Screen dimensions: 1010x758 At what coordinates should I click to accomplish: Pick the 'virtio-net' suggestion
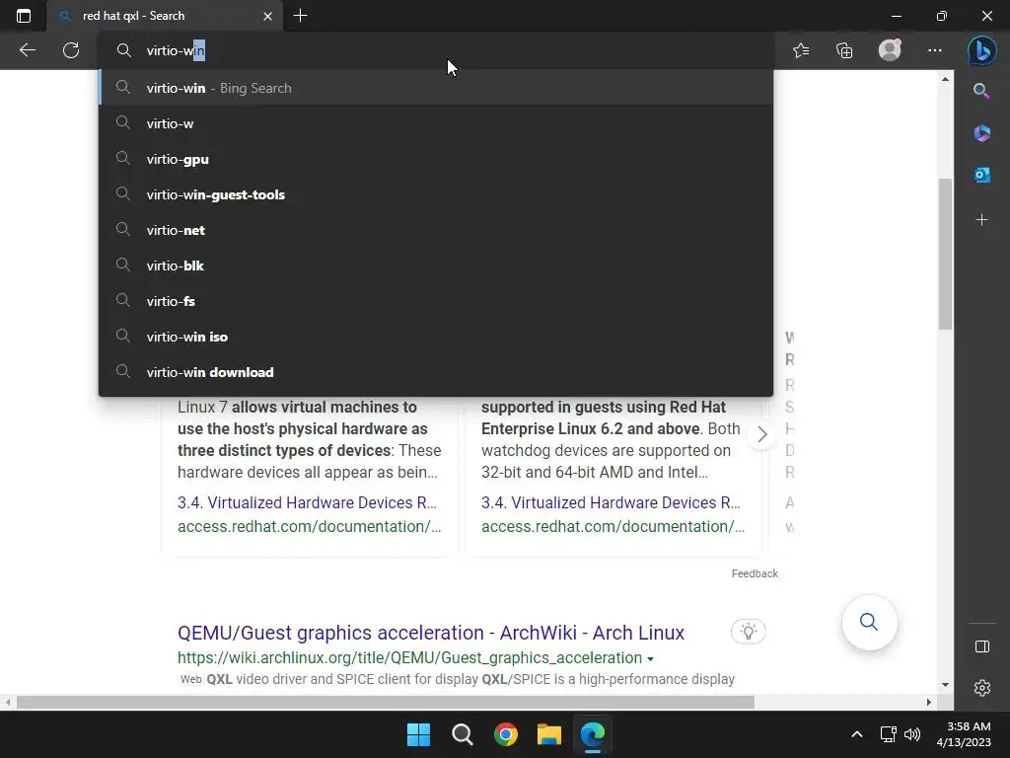pos(436,229)
